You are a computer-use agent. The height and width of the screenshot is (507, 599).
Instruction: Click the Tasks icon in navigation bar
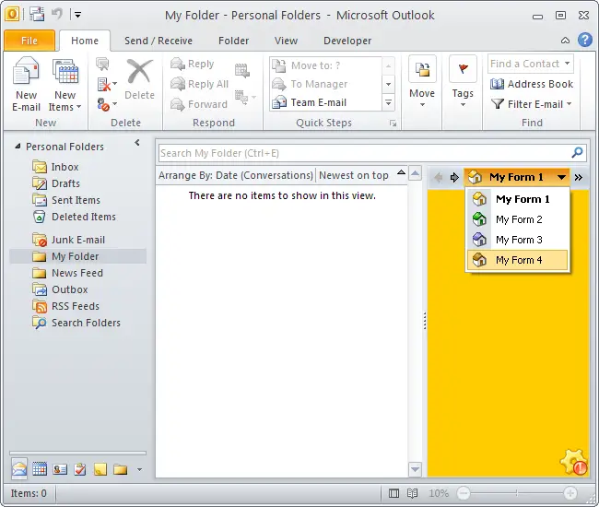click(x=80, y=469)
